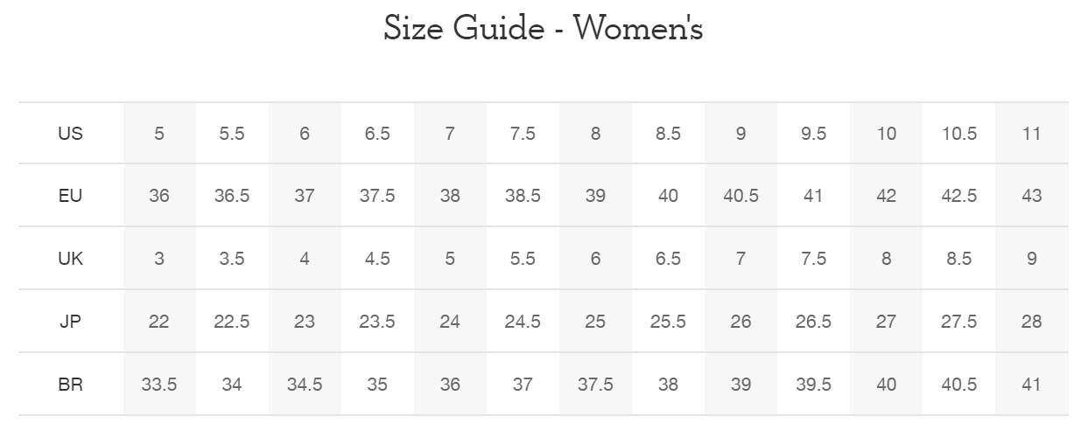Select EU size 36.5 cell
Image resolution: width=1088 pixels, height=444 pixels.
click(x=232, y=196)
